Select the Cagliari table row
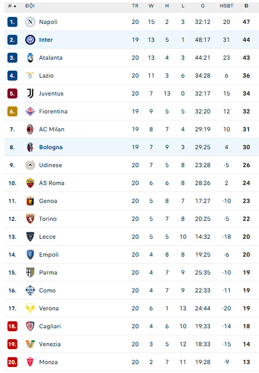The image size is (259, 373). tap(131, 326)
